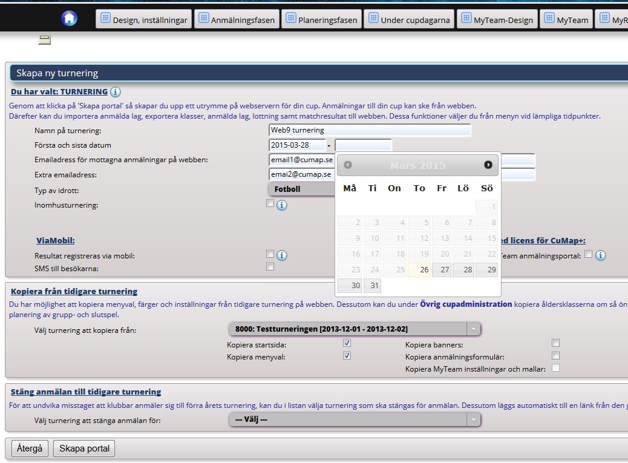Open the Typ av idrott Fotboll dropdown
The height and width of the screenshot is (463, 628).
[301, 189]
